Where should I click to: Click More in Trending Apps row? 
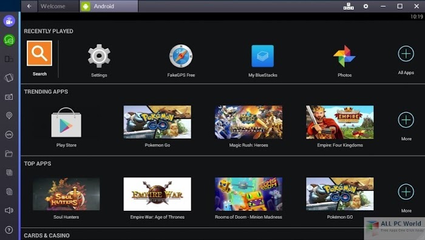point(406,120)
